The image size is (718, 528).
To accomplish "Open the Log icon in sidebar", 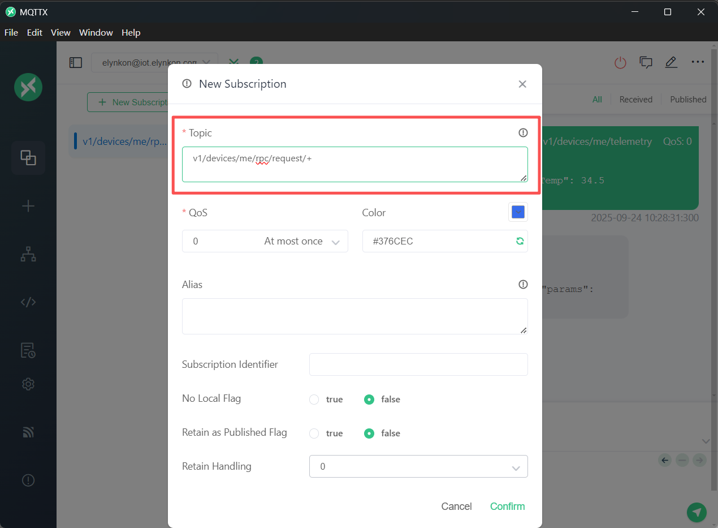I will [28, 350].
